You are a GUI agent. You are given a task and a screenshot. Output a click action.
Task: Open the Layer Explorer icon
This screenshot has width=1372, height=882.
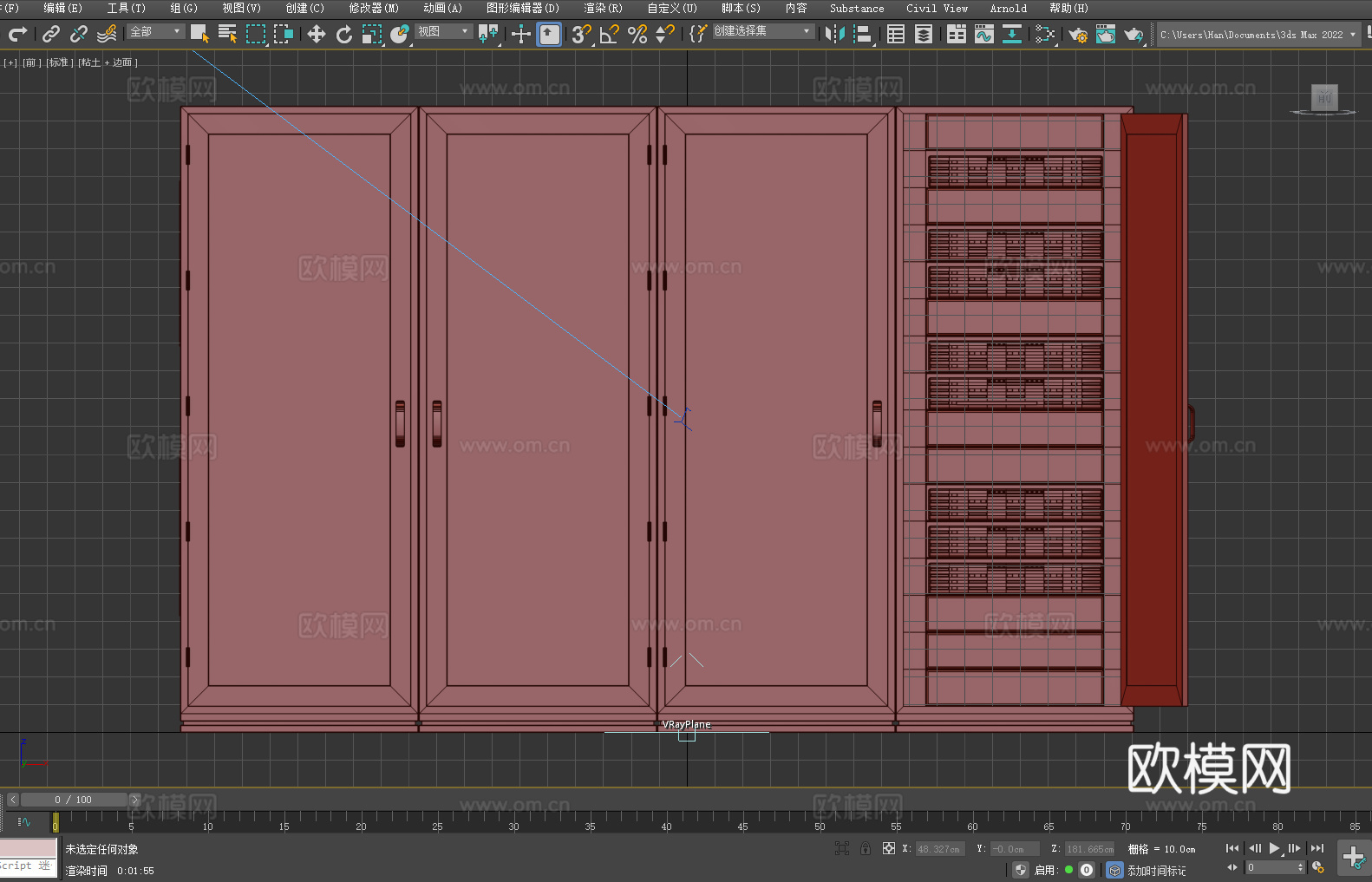924,34
